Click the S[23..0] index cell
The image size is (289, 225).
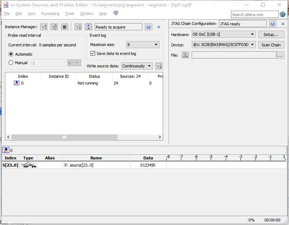point(10,165)
